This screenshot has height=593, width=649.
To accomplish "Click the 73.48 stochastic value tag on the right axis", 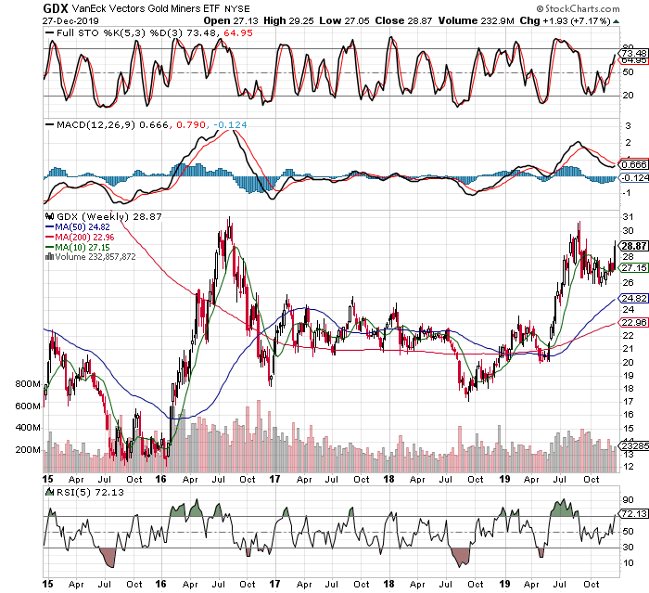I will coord(633,54).
